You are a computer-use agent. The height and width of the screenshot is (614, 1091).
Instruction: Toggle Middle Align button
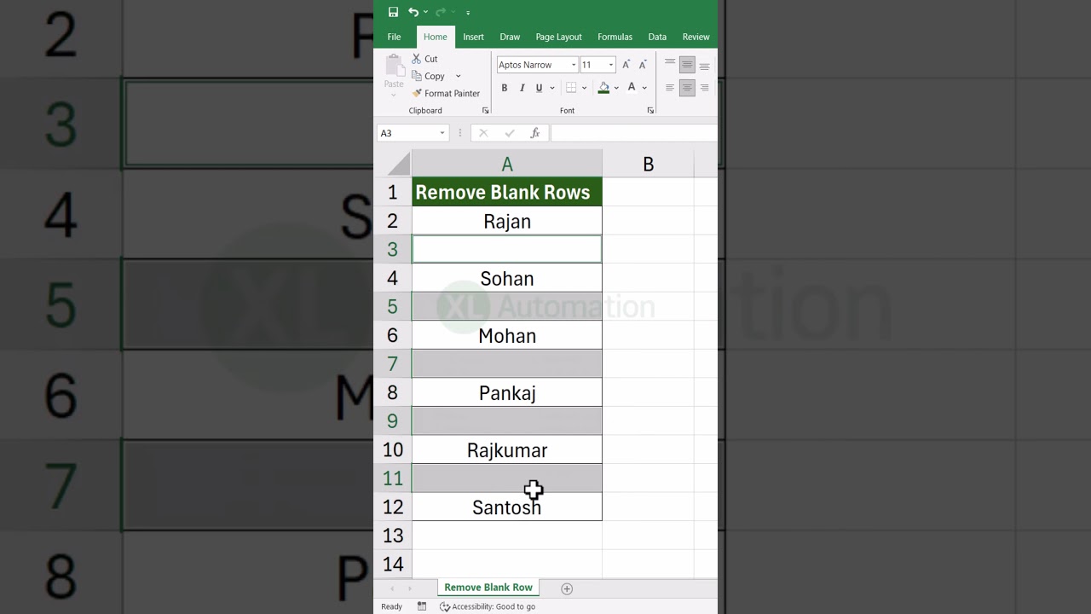tap(687, 65)
